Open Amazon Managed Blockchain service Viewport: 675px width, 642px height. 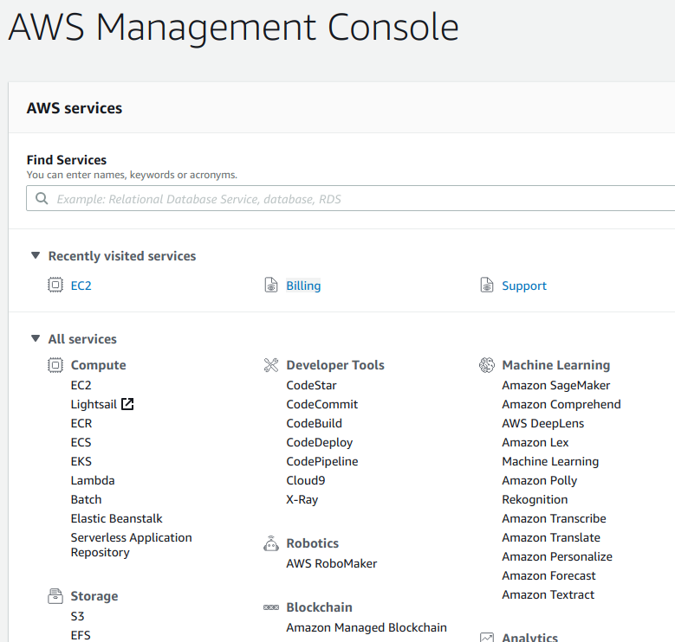(367, 627)
